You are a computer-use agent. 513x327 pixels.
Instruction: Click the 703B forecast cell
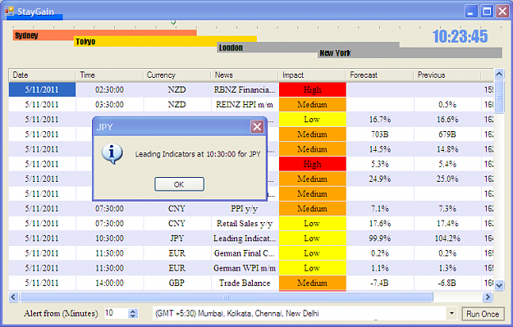click(380, 134)
